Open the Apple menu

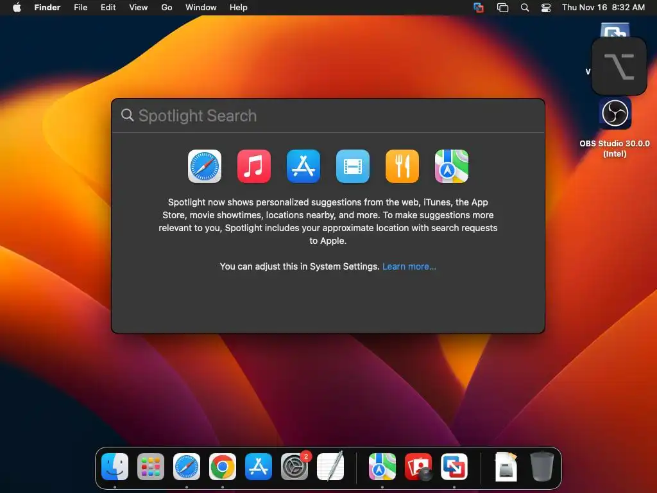[17, 8]
